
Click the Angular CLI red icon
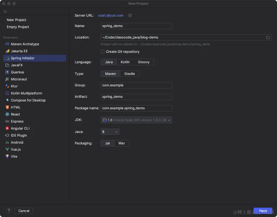[x=7, y=128]
